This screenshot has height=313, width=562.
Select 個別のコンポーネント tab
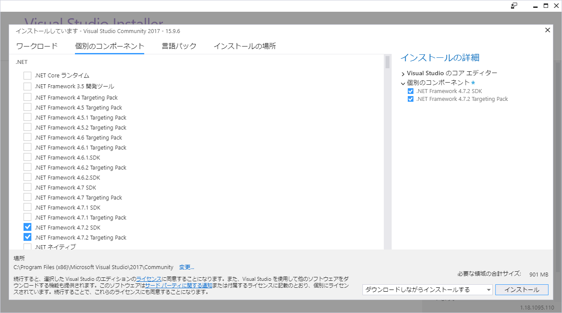(109, 46)
